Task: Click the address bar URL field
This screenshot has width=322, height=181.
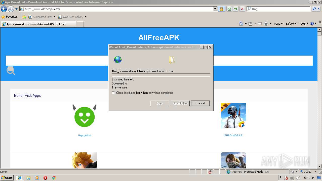Action: tap(116, 9)
